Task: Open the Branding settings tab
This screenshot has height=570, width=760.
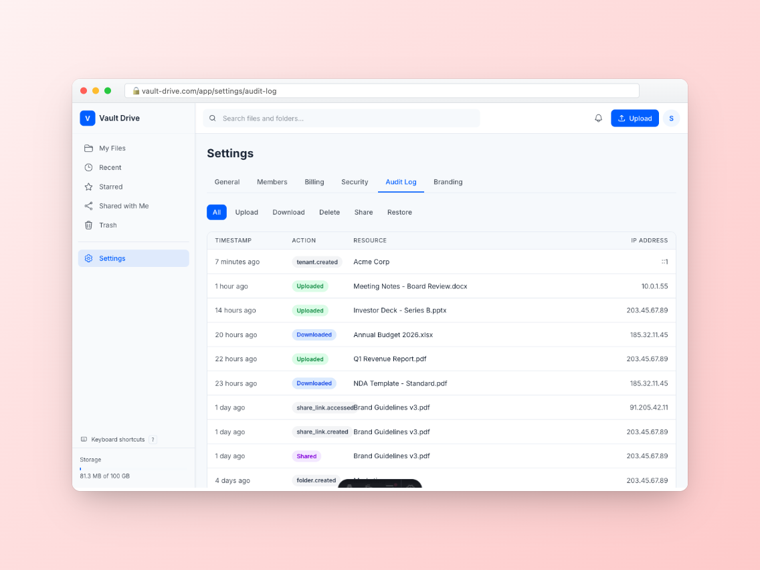Action: [448, 182]
